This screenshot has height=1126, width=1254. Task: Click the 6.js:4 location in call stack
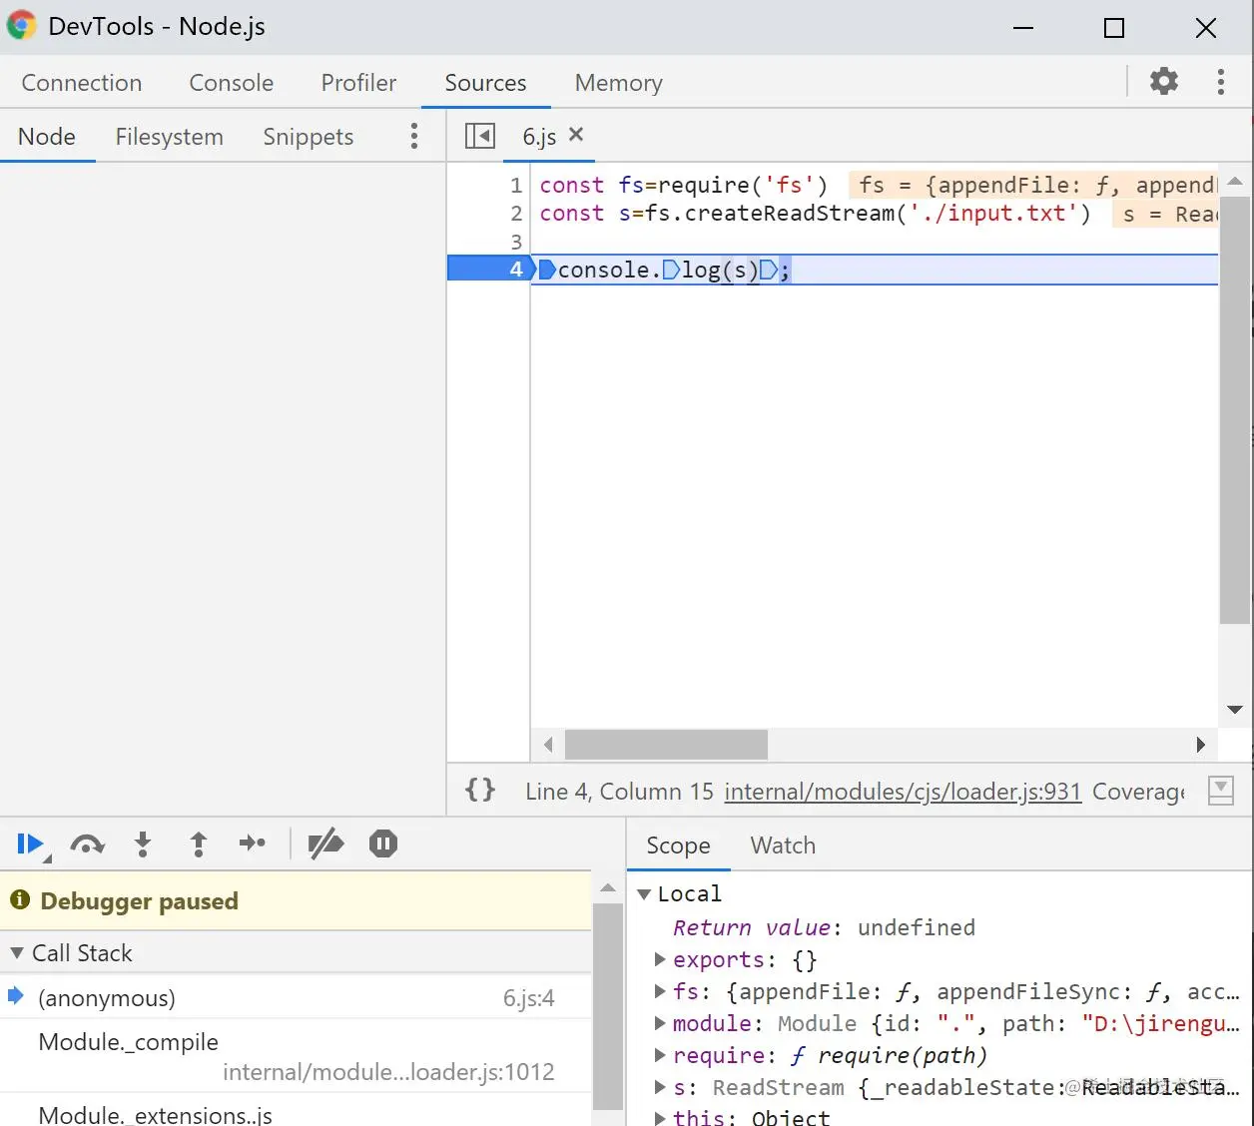(x=528, y=997)
